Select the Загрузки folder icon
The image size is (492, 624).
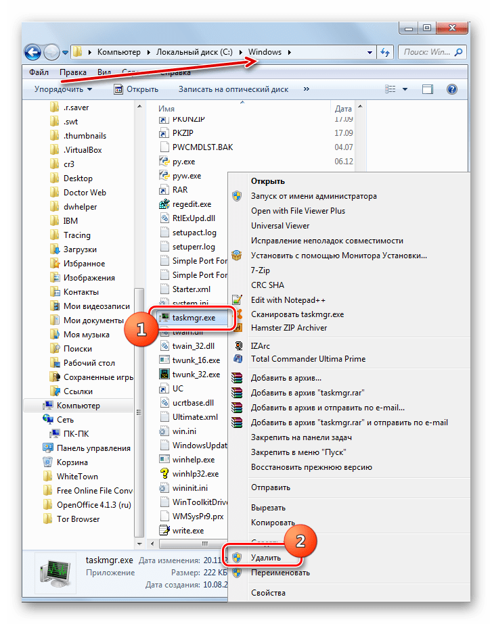click(x=55, y=249)
